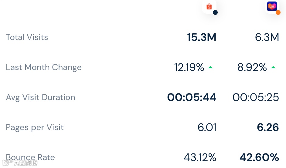Select the 6.01 pages per visit value
This screenshot has height=168, width=286.
[x=207, y=127]
